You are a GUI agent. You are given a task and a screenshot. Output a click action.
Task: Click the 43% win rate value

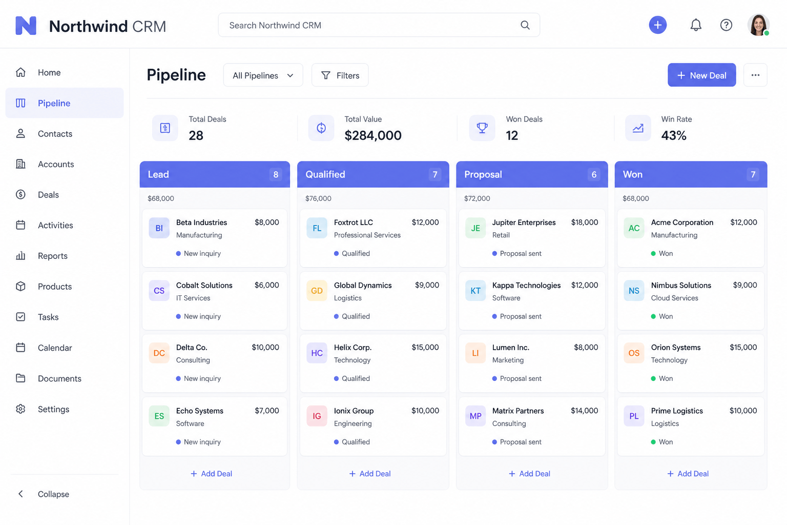point(674,135)
